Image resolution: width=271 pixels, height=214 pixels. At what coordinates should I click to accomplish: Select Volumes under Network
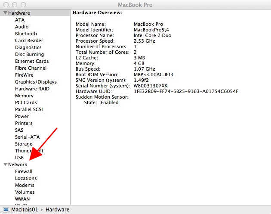pyautogui.click(x=25, y=192)
